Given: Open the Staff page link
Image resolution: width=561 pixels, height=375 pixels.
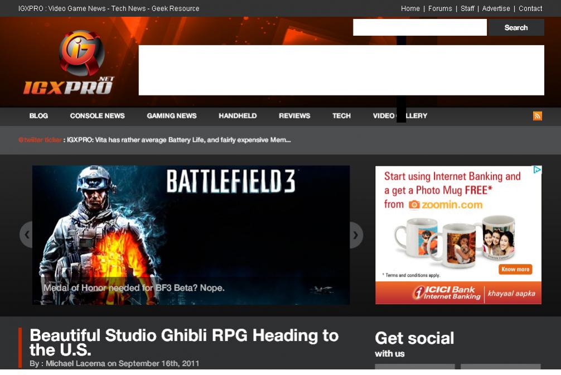Looking at the screenshot, I should (x=467, y=8).
